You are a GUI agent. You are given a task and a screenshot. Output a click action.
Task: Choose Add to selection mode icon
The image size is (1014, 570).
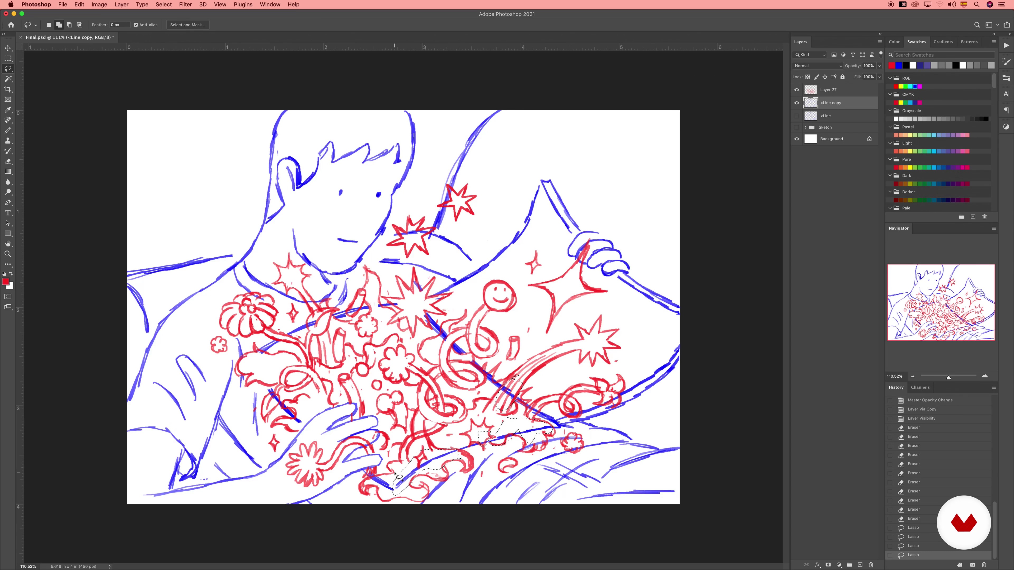[x=59, y=25]
